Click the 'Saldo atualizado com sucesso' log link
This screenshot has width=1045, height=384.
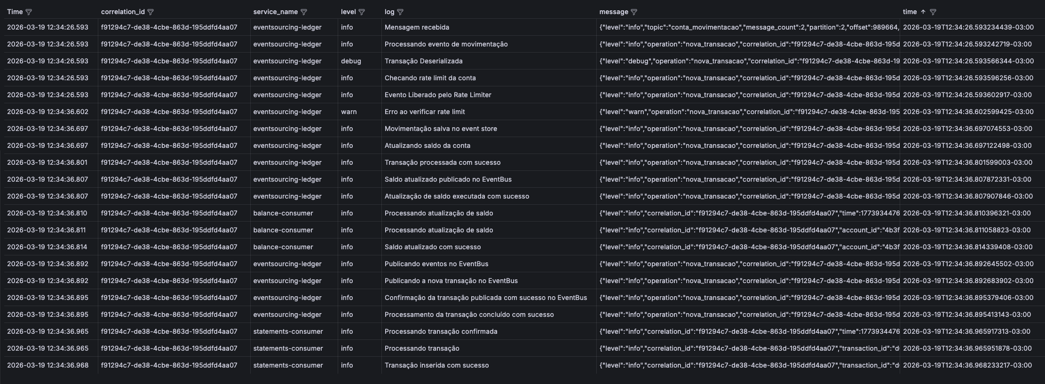pos(433,246)
